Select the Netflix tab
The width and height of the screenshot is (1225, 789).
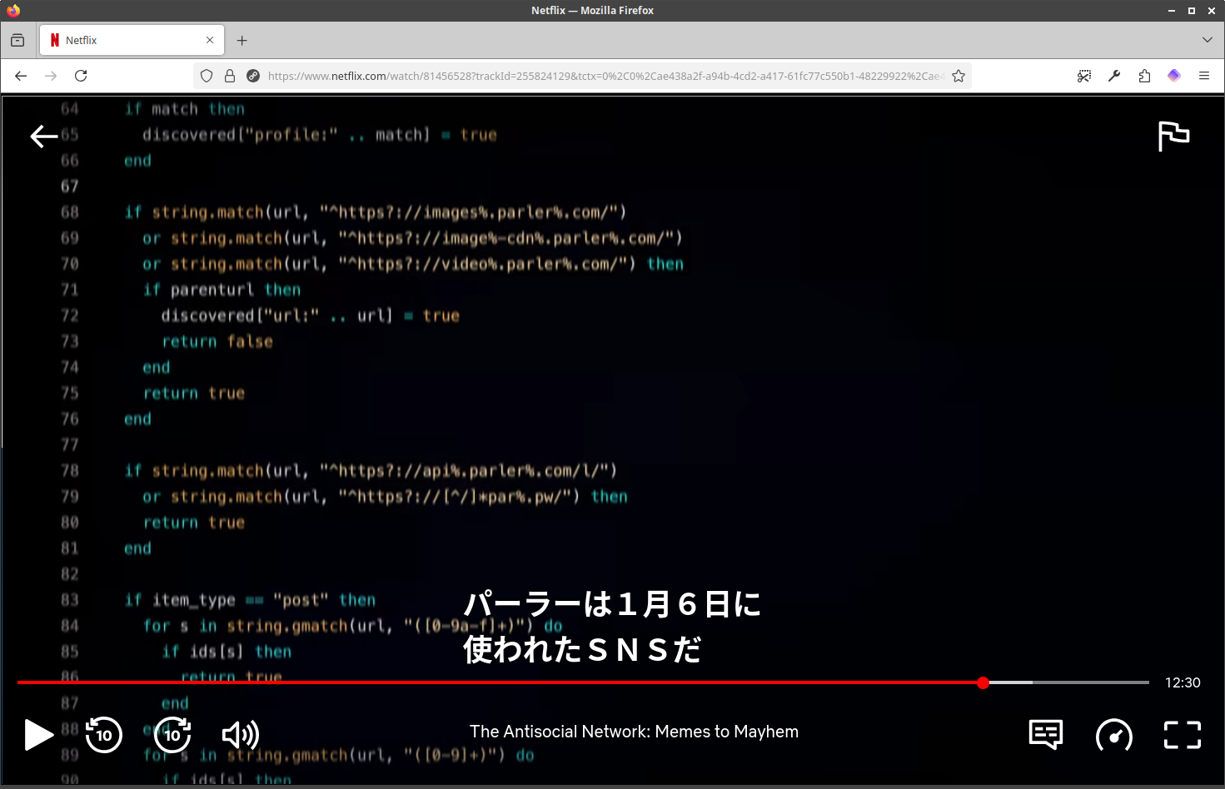(x=130, y=40)
